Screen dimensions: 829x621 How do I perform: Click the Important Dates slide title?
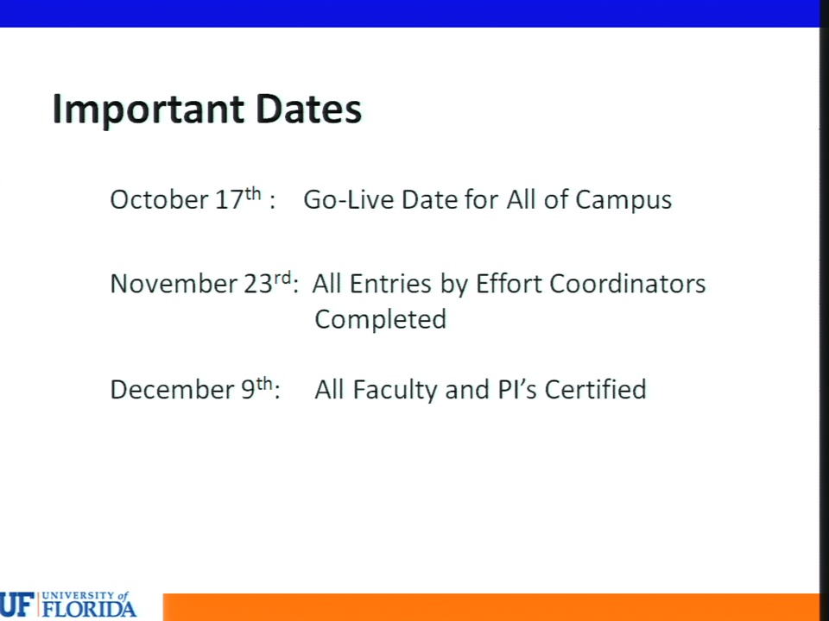point(206,109)
